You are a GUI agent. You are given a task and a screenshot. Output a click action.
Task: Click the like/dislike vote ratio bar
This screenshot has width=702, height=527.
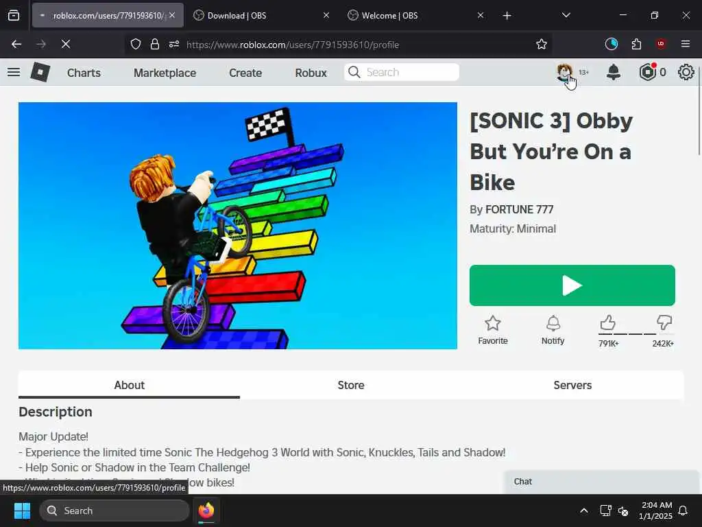pos(636,334)
